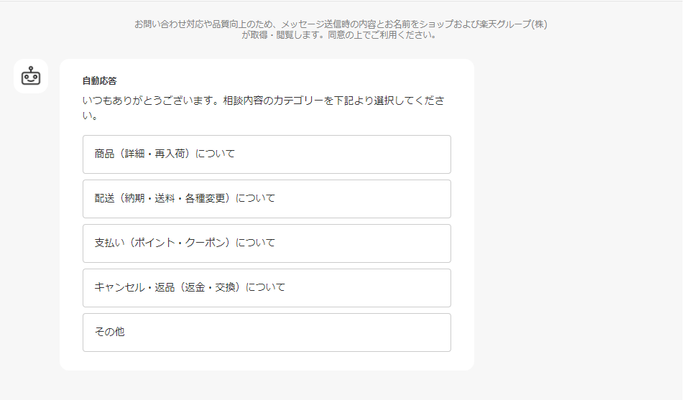Select 商品（詳細・再入荷）について option
The height and width of the screenshot is (400, 684).
pyautogui.click(x=267, y=154)
